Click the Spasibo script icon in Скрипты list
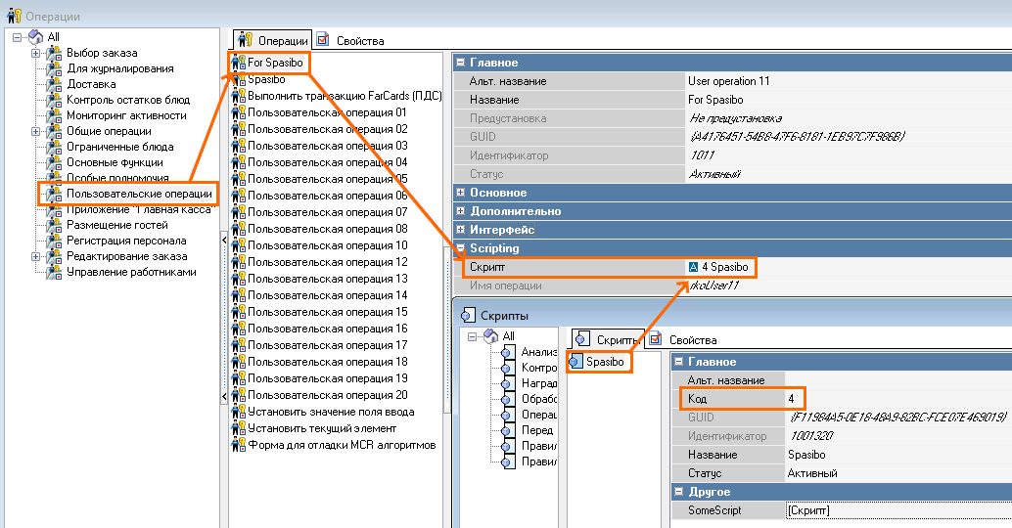Screen dimensions: 1012x528 click(x=575, y=362)
